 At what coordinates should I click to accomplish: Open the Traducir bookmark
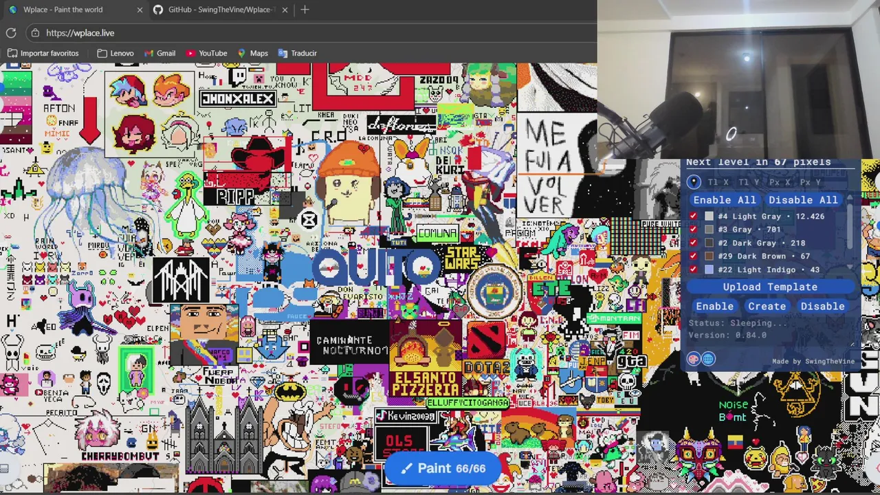297,53
